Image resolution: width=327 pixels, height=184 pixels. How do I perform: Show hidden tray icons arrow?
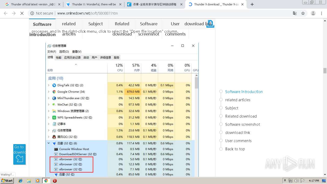coord(285,180)
